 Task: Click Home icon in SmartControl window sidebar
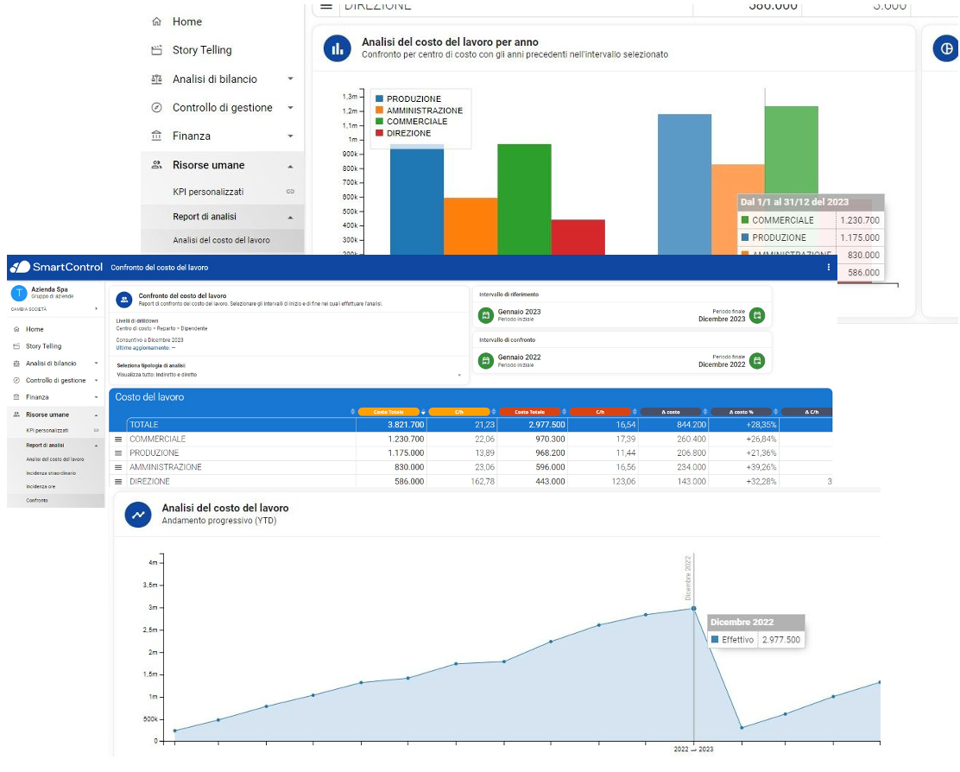pos(16,329)
